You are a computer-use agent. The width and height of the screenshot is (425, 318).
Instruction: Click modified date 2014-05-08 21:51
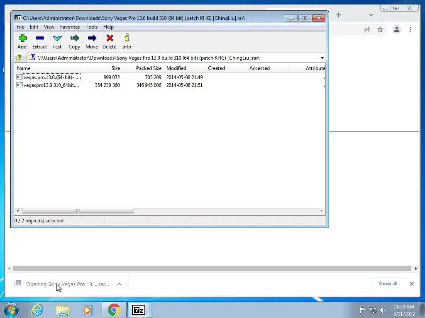point(184,85)
